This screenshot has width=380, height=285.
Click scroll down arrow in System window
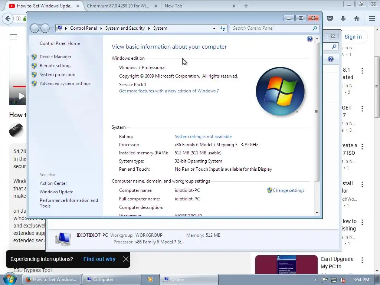coord(317,213)
